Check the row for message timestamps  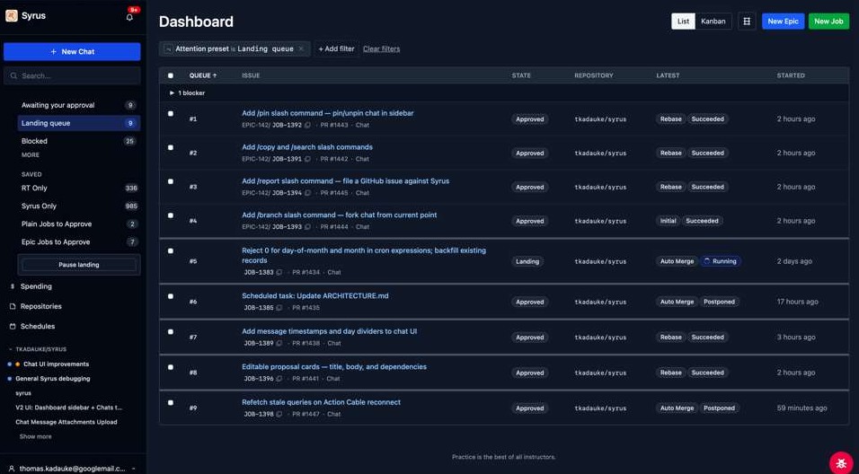tap(171, 332)
